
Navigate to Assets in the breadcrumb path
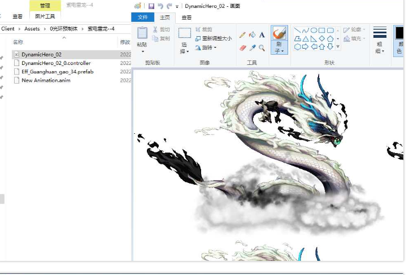point(32,28)
